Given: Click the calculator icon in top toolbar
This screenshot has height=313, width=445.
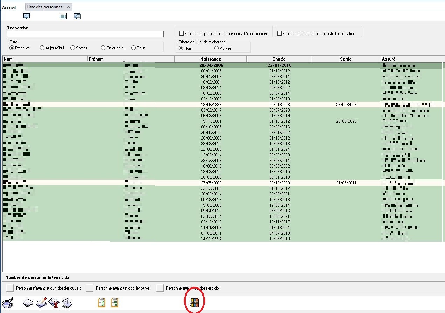Looking at the screenshot, I should click(x=63, y=16).
